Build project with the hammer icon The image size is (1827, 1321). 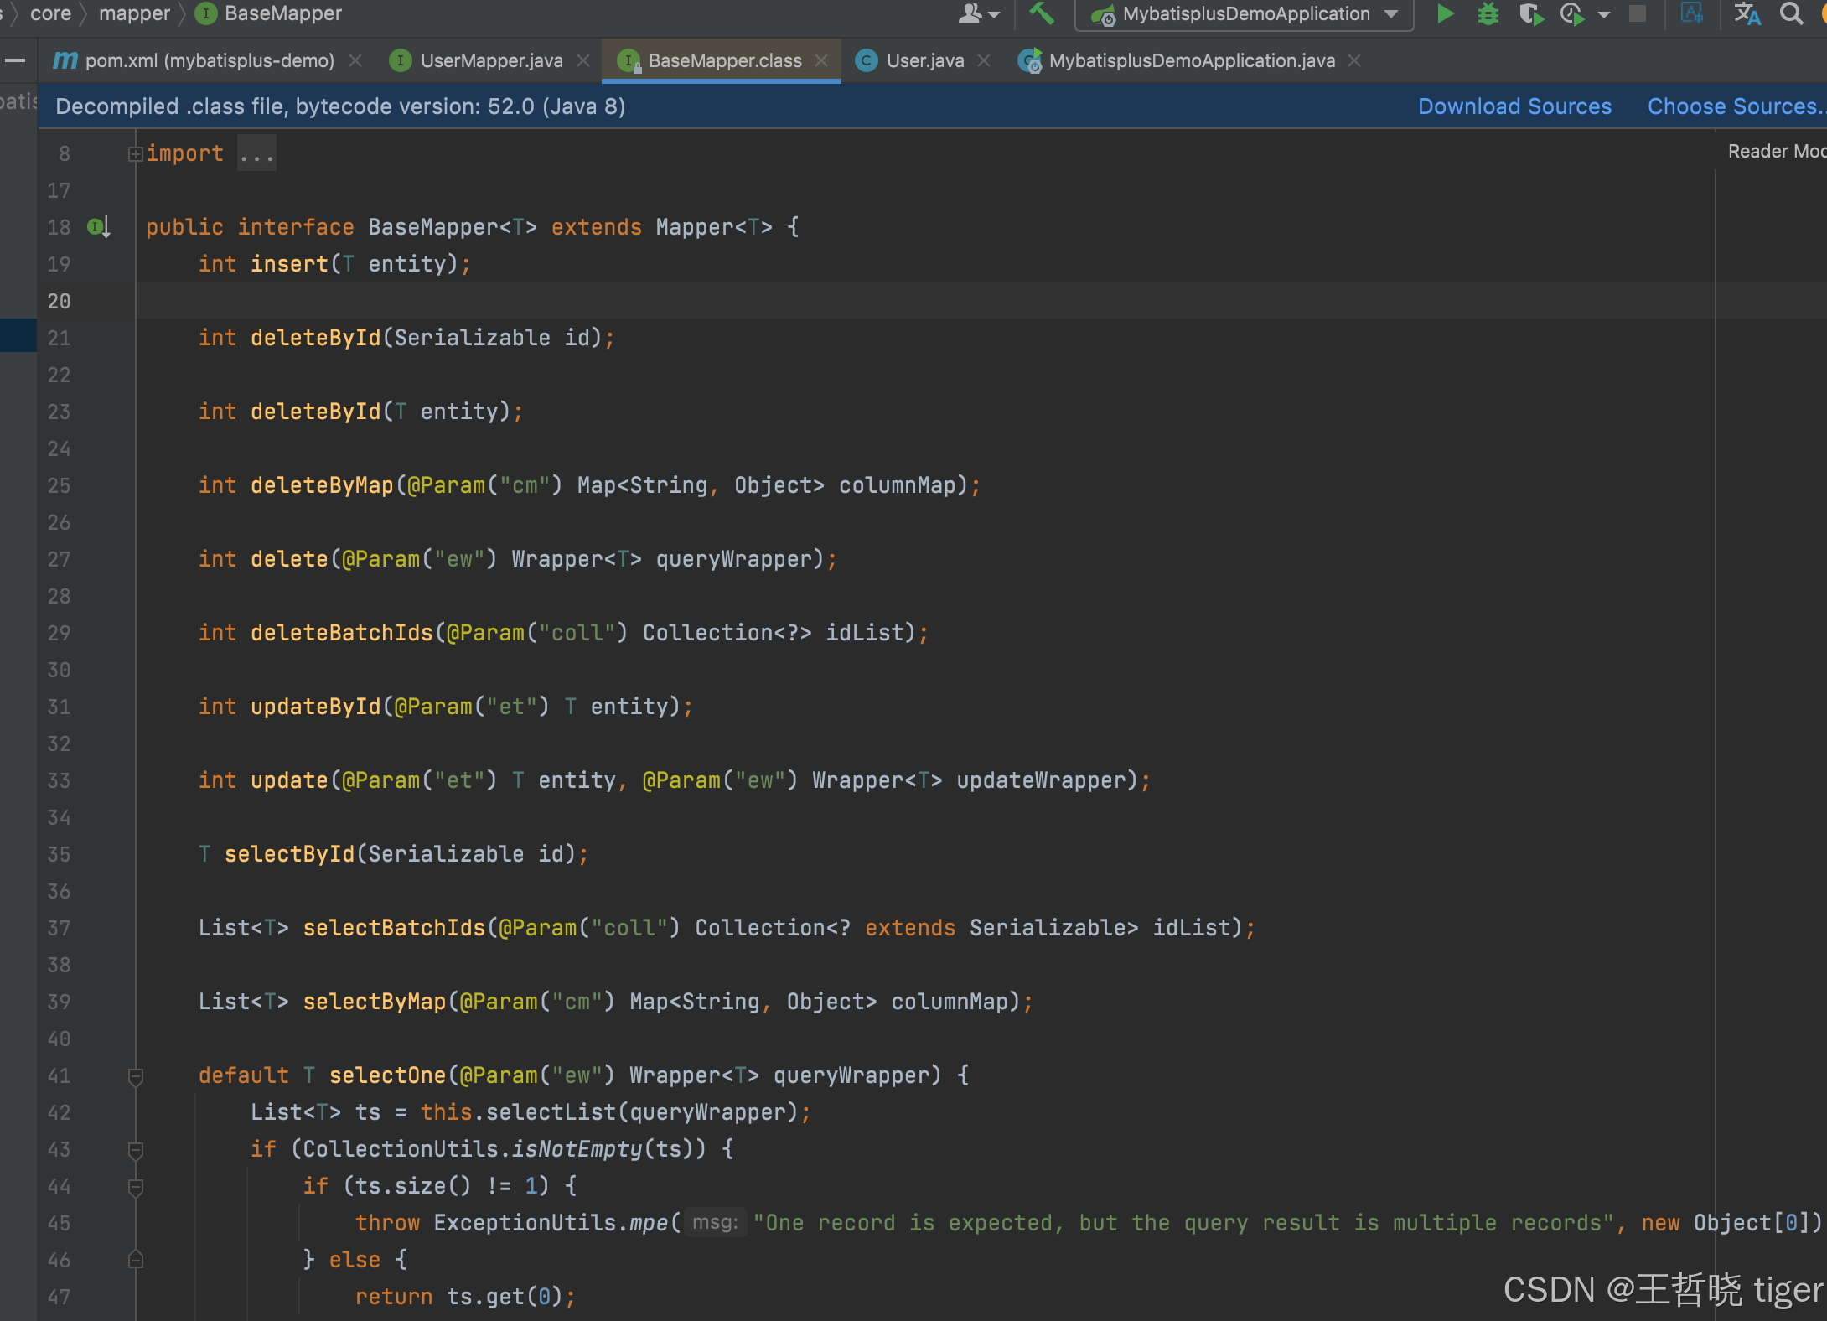[1042, 14]
